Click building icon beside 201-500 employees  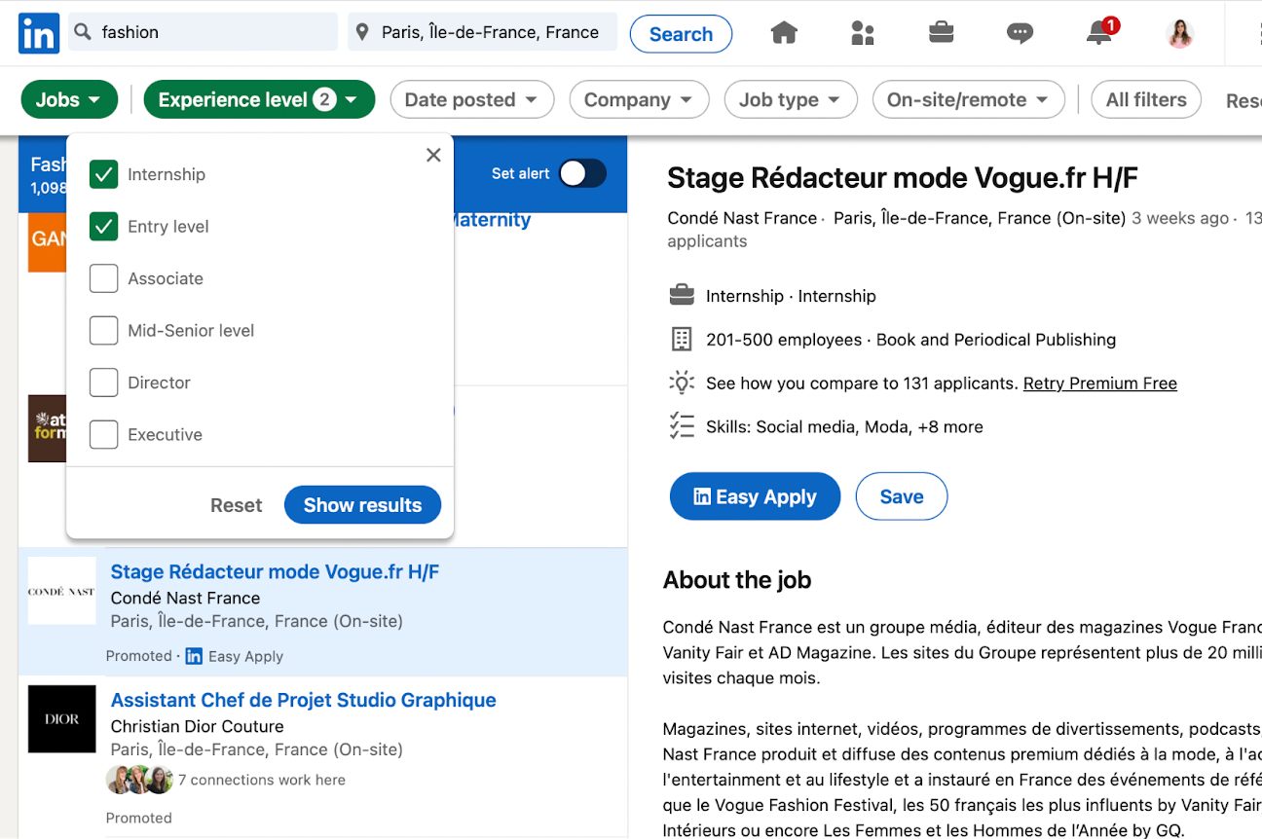(x=682, y=339)
